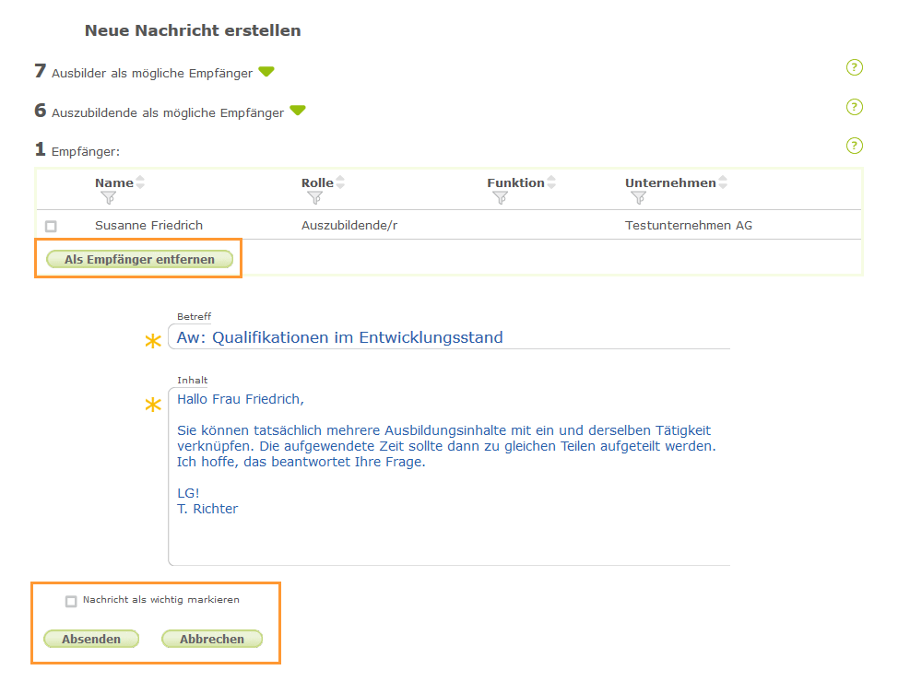Viewport: 910px width, 682px height.
Task: Cancel the message with Abbrechen
Action: click(x=211, y=639)
